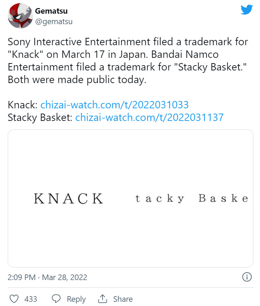Click the Mar 28, 2022 date
Viewport: 260px width, 306px height.
tap(64, 278)
